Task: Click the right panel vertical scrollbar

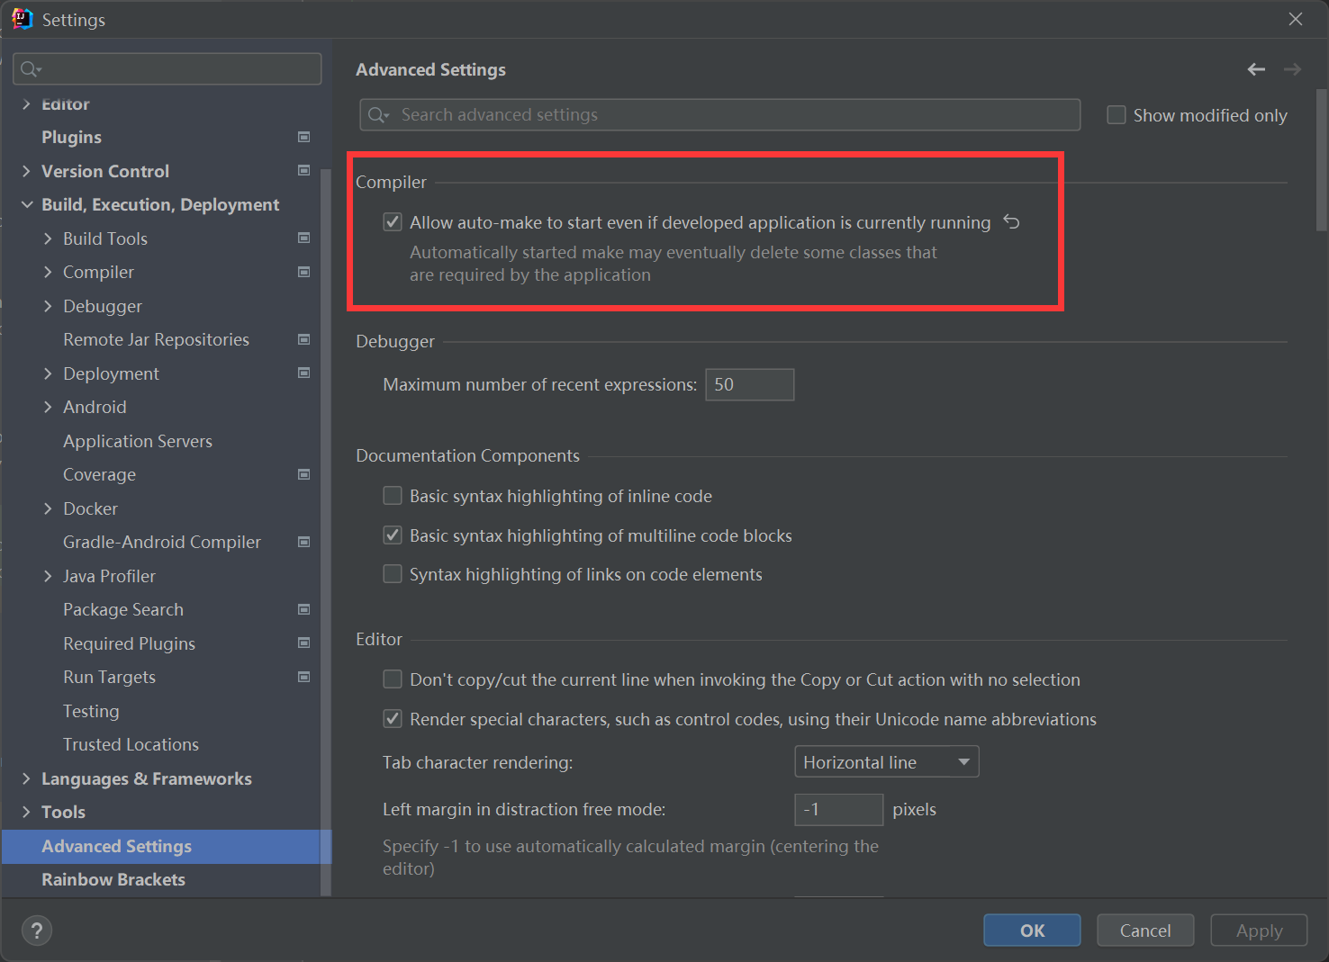Action: (x=1321, y=160)
